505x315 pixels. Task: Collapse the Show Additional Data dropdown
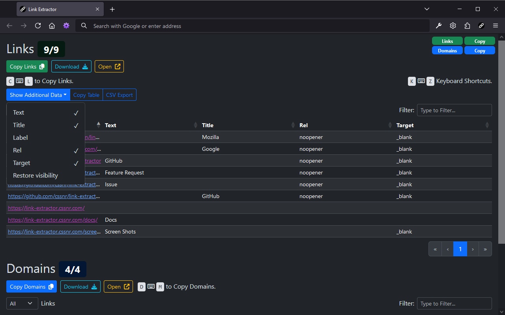coord(38,95)
